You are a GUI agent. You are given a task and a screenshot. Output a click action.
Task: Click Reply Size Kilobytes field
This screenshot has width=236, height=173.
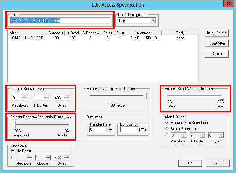[x=40, y=158]
